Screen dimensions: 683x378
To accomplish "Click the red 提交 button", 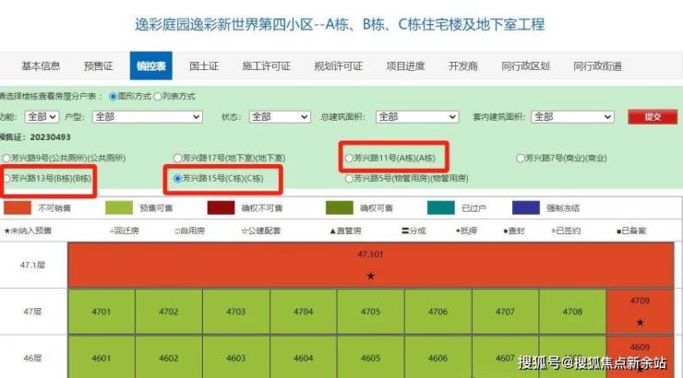I will click(653, 116).
